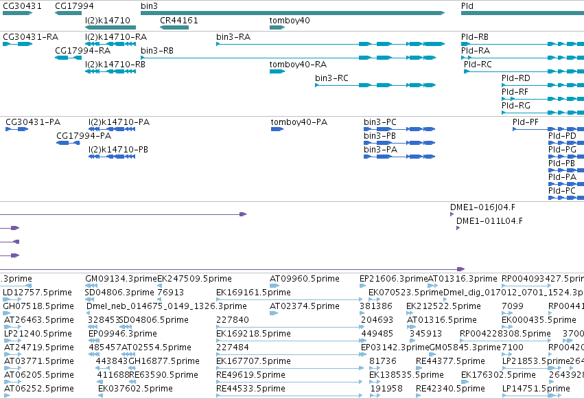This screenshot has width=584, height=399.
Task: Select the l(2)k14710-RB transcript label
Action: tap(115, 65)
